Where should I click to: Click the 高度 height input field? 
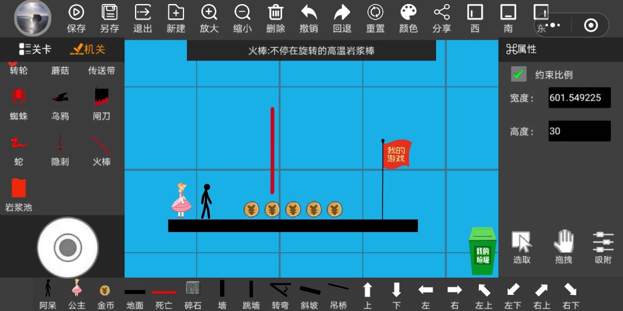point(579,131)
